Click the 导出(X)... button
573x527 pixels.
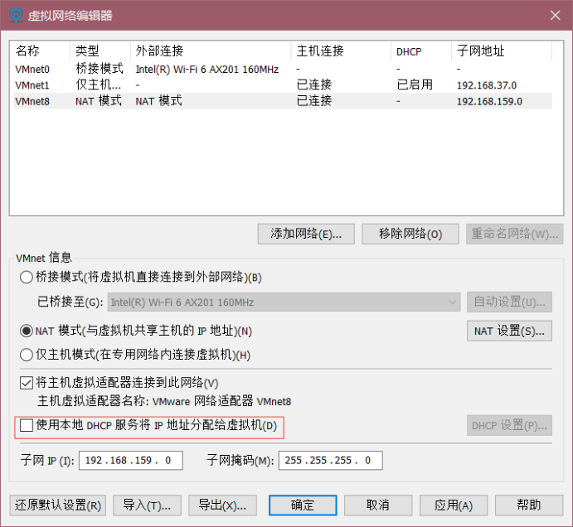click(222, 505)
